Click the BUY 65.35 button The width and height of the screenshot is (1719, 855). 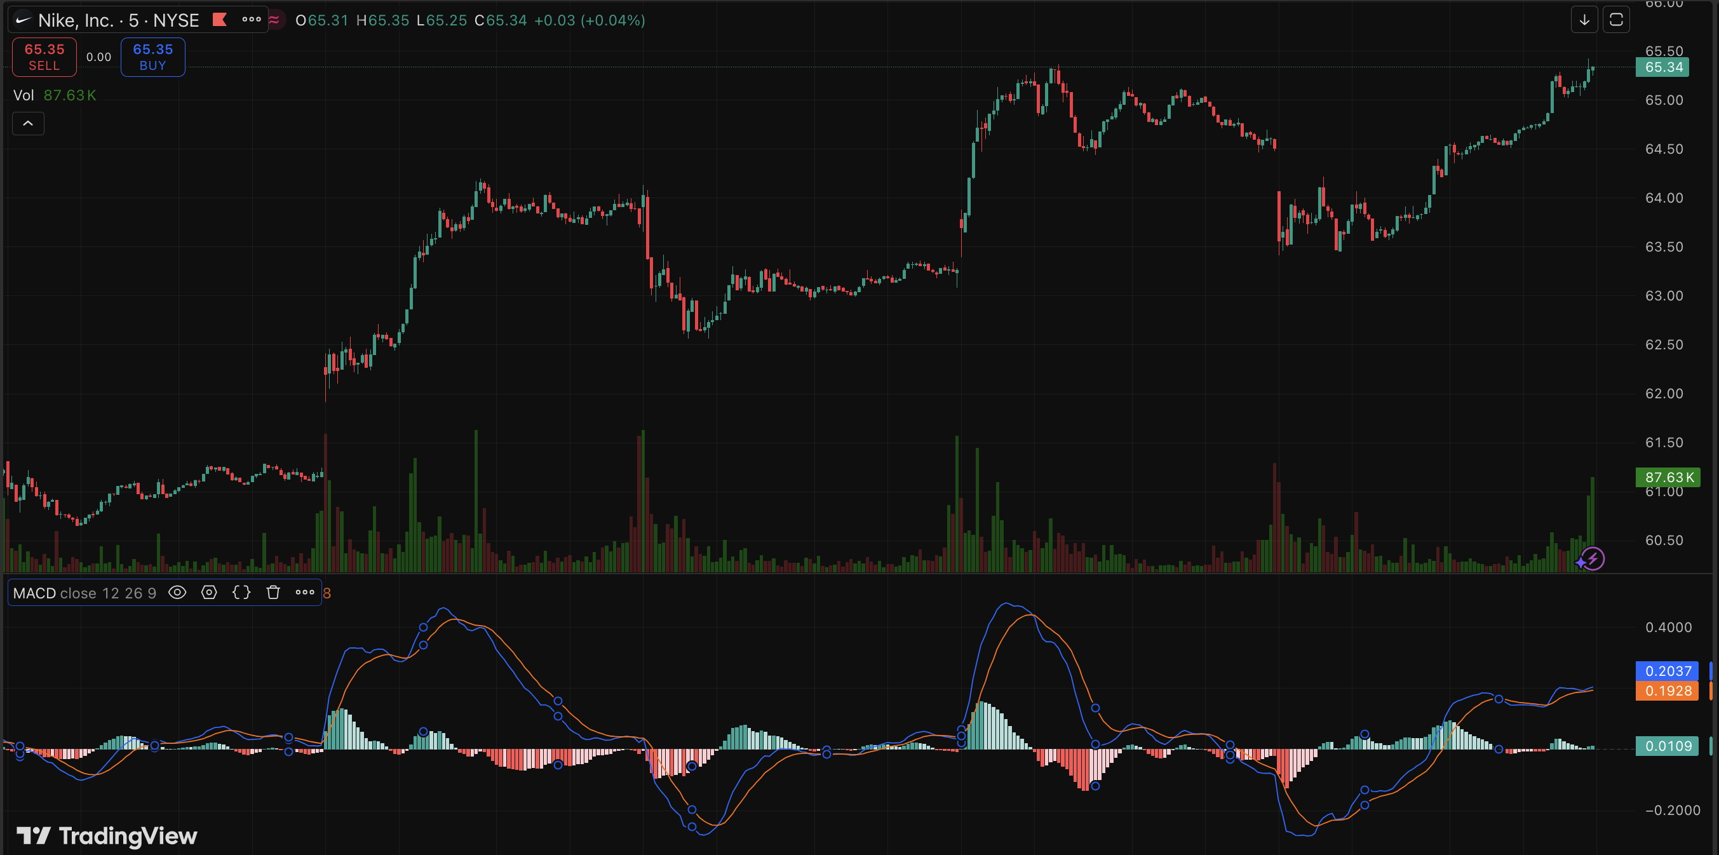coord(153,57)
